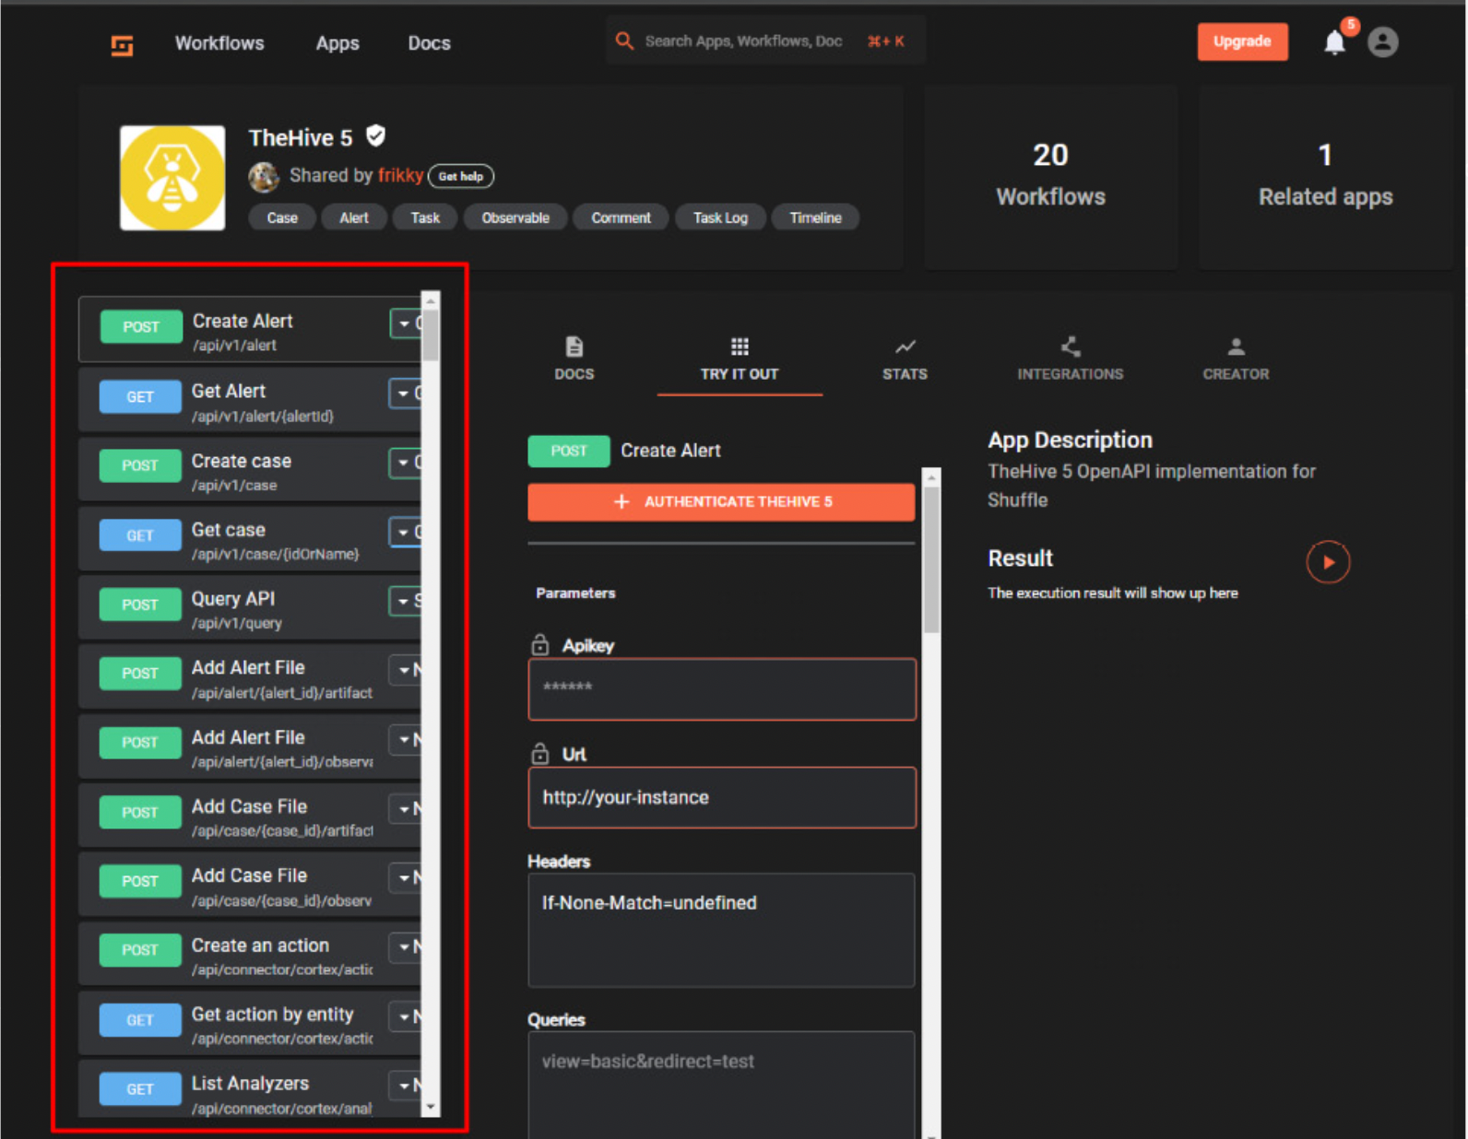Click the lock icon beside Apikey
This screenshot has width=1468, height=1139.
tap(540, 645)
